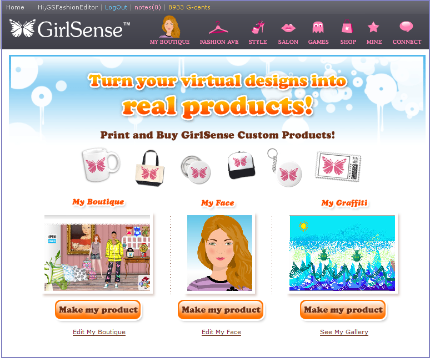
Task: Open the Shop shopping bag icon
Action: tap(347, 26)
